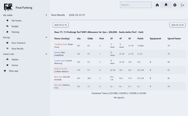
Task: Click the Final Furlong horse logo
Action: point(8,7)
